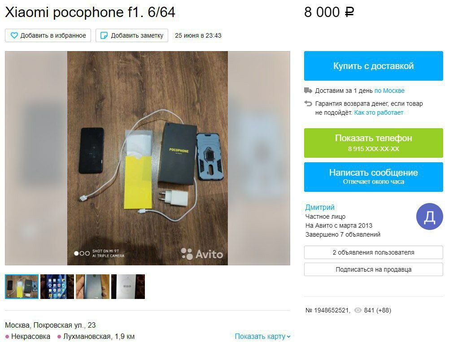
Task: Click Подписаться на продавца button
Action: 374,269
